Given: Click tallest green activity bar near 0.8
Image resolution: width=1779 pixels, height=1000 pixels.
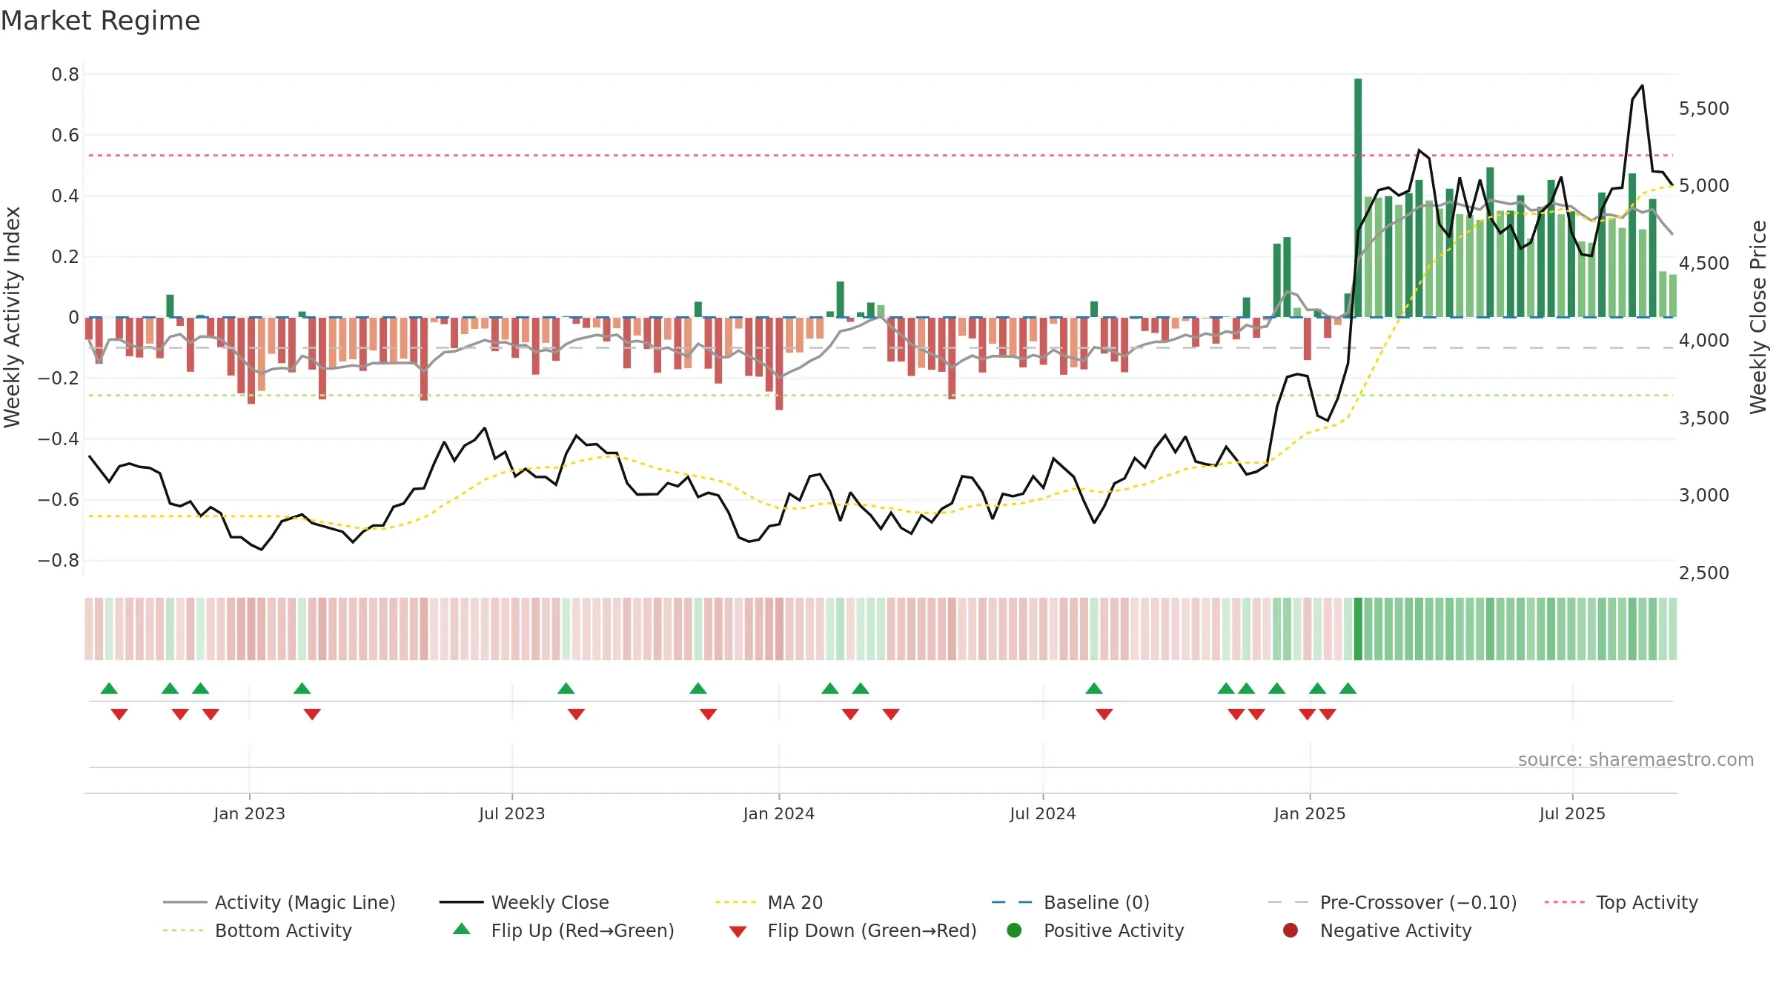Looking at the screenshot, I should (x=1358, y=198).
